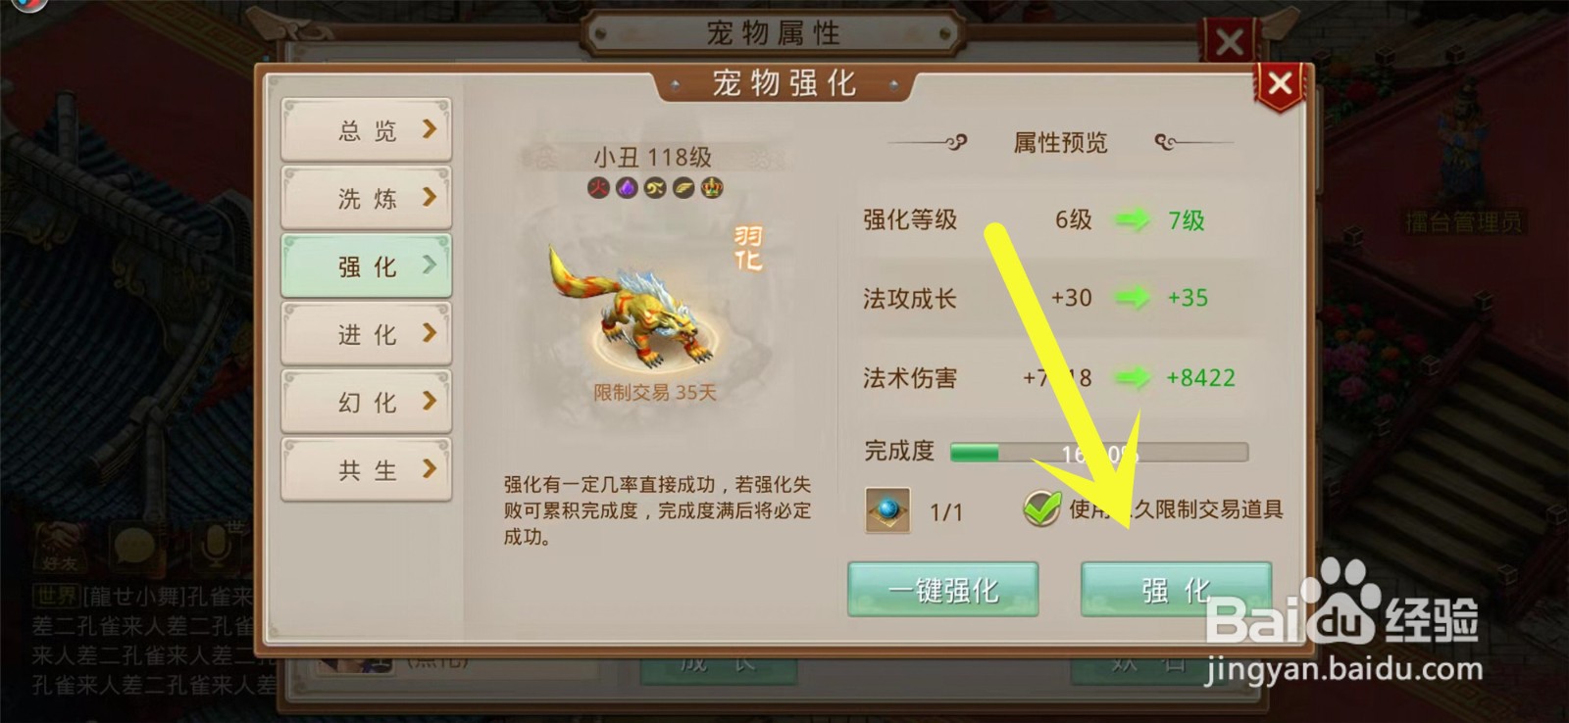Click the fire attribute icon under pet name
This screenshot has width=1569, height=723.
click(x=598, y=187)
